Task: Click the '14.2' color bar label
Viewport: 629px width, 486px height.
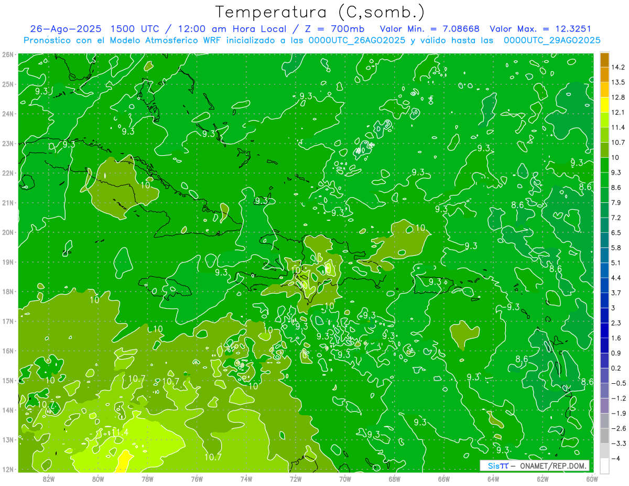Action: (617, 67)
